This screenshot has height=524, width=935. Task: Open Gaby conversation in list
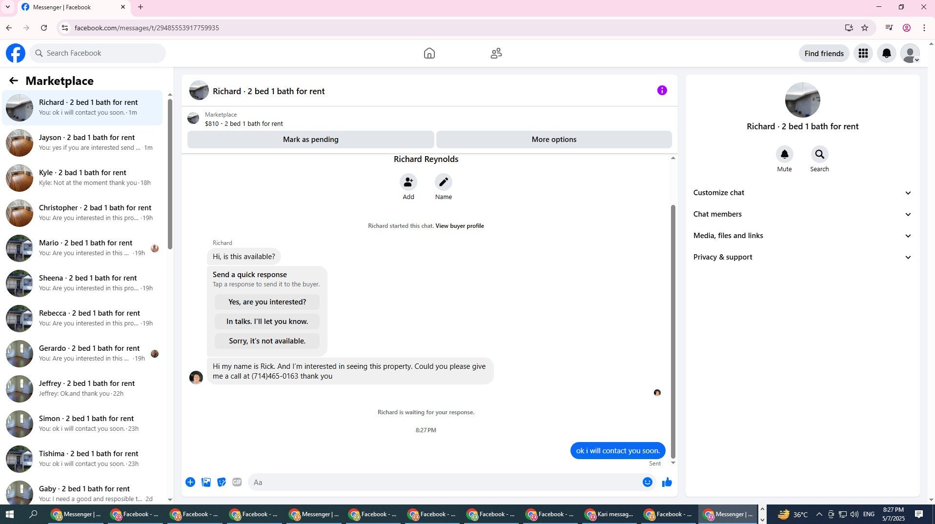click(x=83, y=492)
